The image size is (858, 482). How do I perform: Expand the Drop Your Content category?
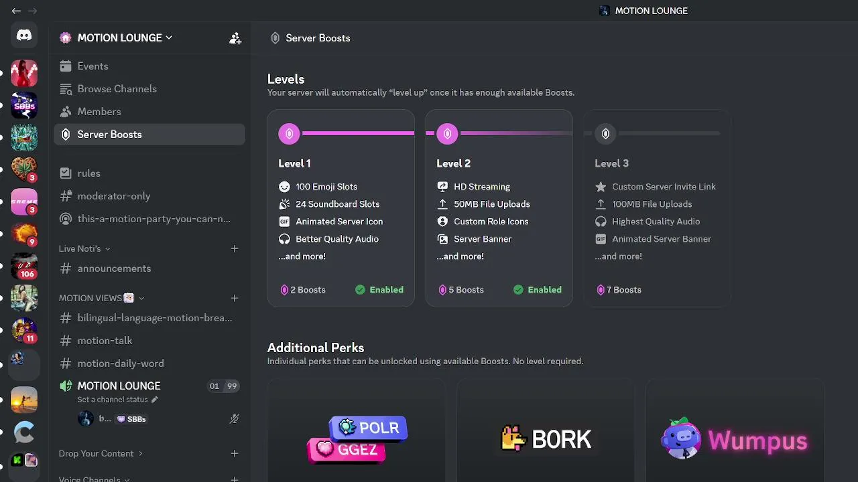click(x=101, y=453)
